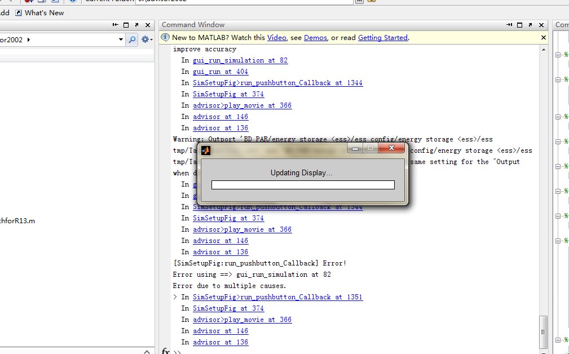This screenshot has height=354, width=569.
Task: Minimize the Command Window panel
Action: 509,25
